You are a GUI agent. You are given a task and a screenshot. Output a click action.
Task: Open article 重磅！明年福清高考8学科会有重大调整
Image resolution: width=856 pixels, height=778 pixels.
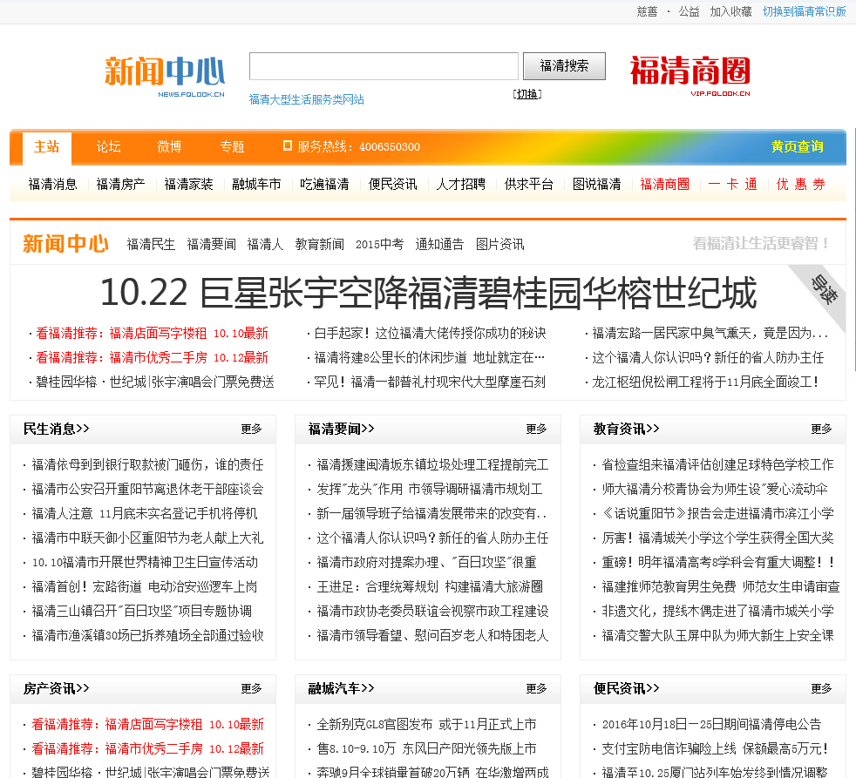(x=718, y=562)
